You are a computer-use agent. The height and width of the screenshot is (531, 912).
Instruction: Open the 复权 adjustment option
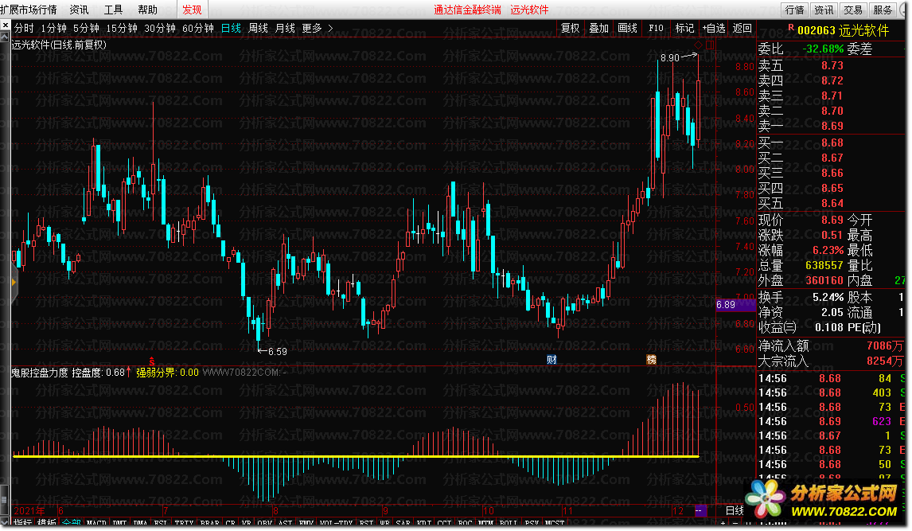click(x=570, y=28)
